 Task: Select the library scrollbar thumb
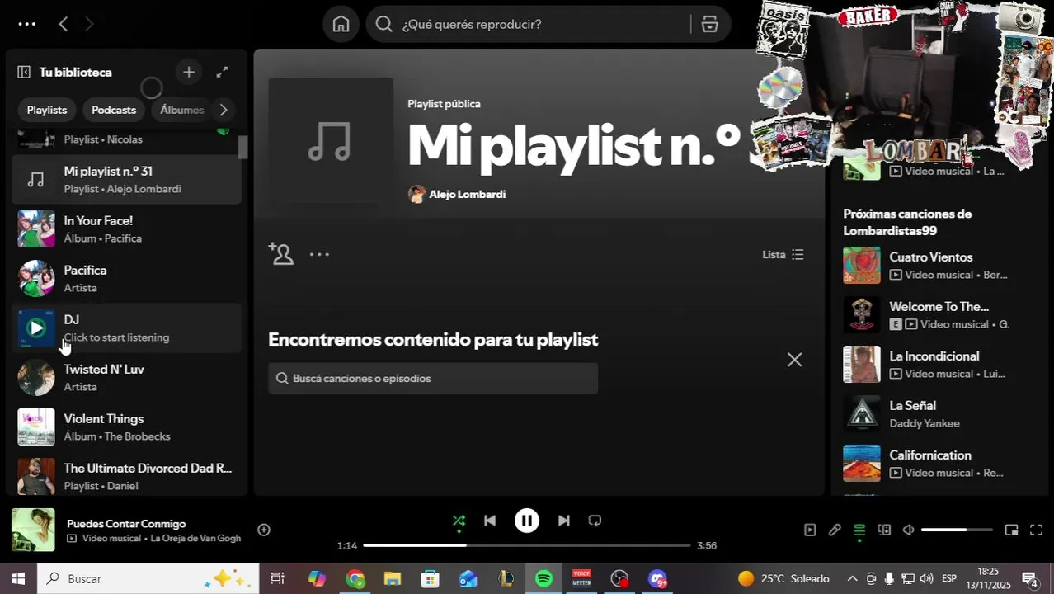pos(243,147)
